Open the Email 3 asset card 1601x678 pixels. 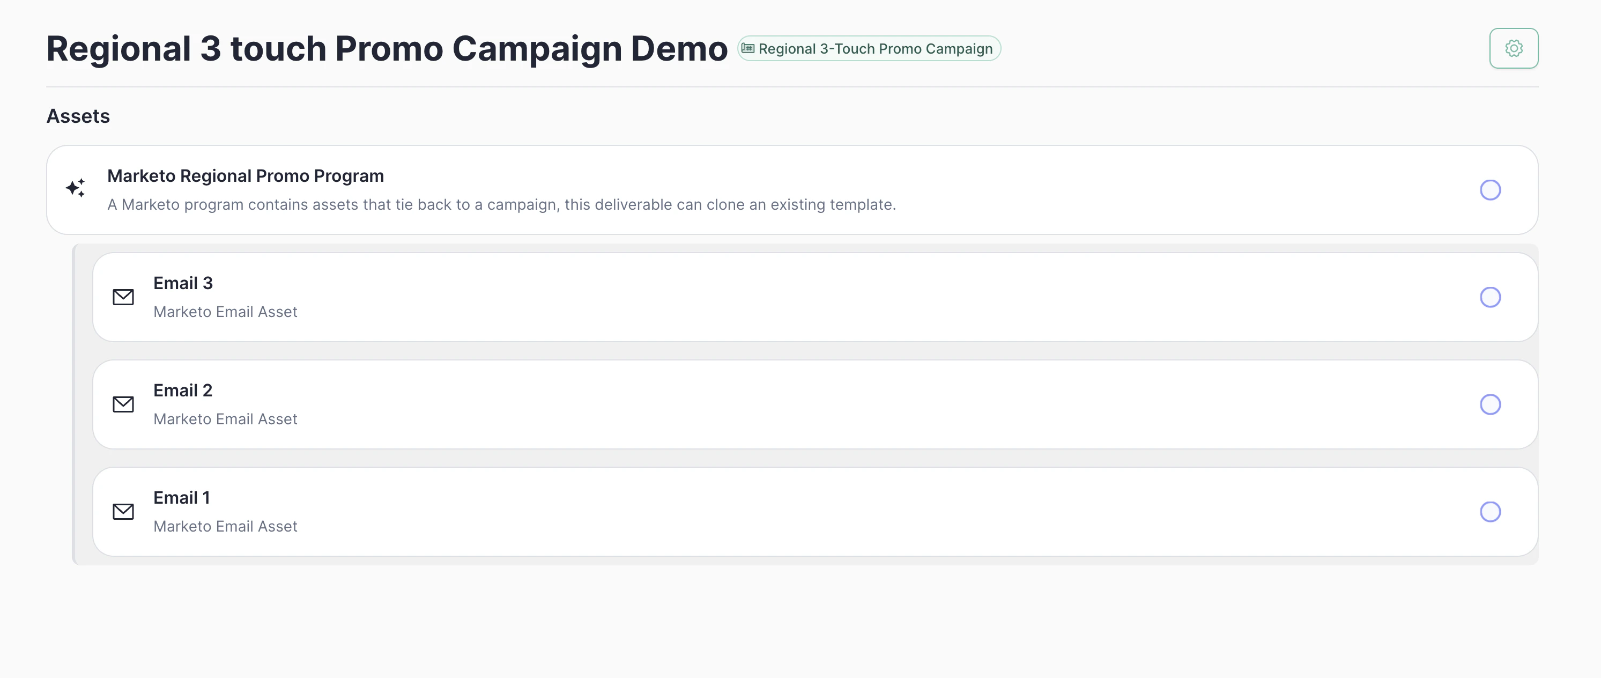tap(808, 297)
